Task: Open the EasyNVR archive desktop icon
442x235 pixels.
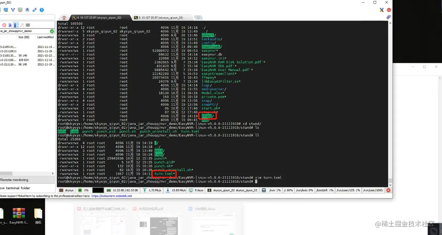Action: coord(19,216)
